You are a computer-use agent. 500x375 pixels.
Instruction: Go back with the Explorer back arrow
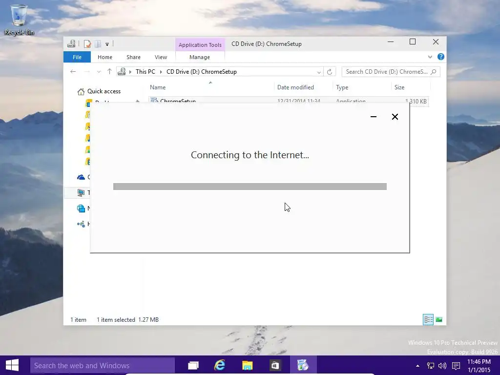[x=73, y=72]
